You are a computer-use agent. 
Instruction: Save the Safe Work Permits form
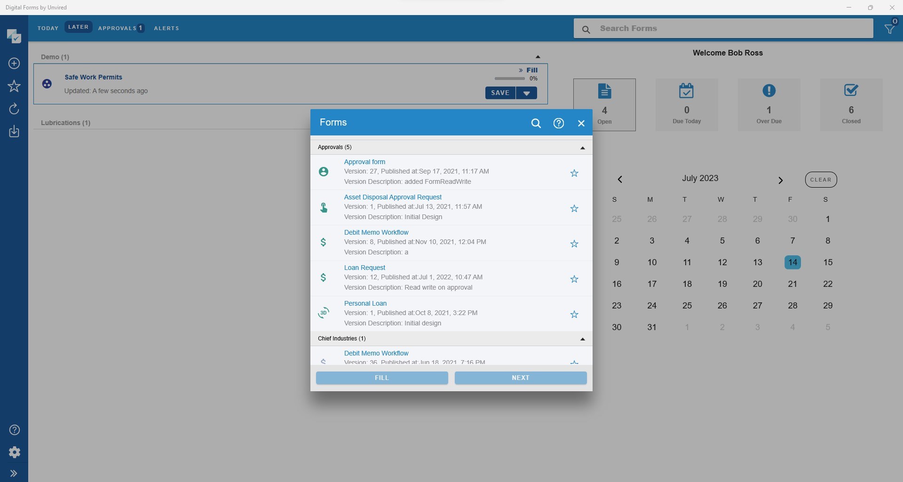point(500,93)
